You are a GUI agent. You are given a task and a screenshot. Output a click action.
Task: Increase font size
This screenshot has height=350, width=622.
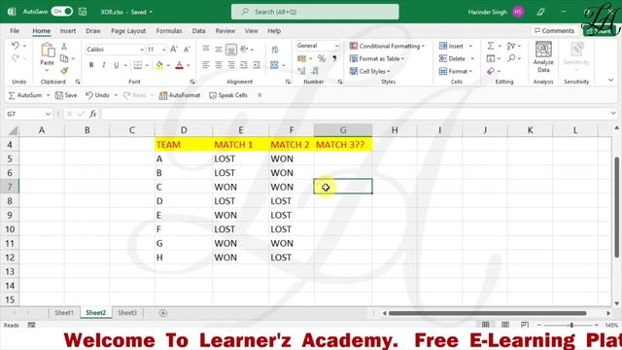174,50
